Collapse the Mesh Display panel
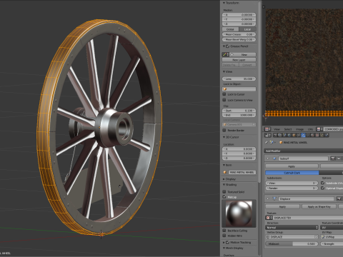The image size is (343, 257). pos(224,248)
